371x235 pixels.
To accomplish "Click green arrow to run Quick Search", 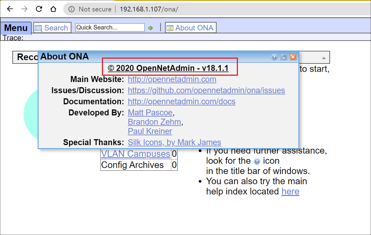I will click(151, 28).
